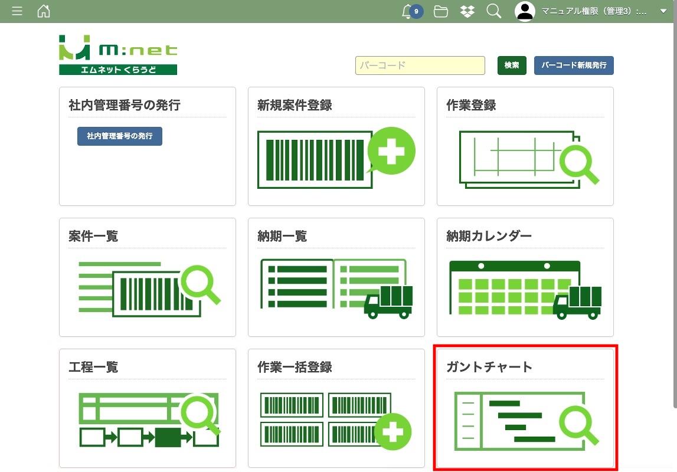The width and height of the screenshot is (677, 472).
Task: Open notifications bell with 9 badge
Action: click(408, 11)
